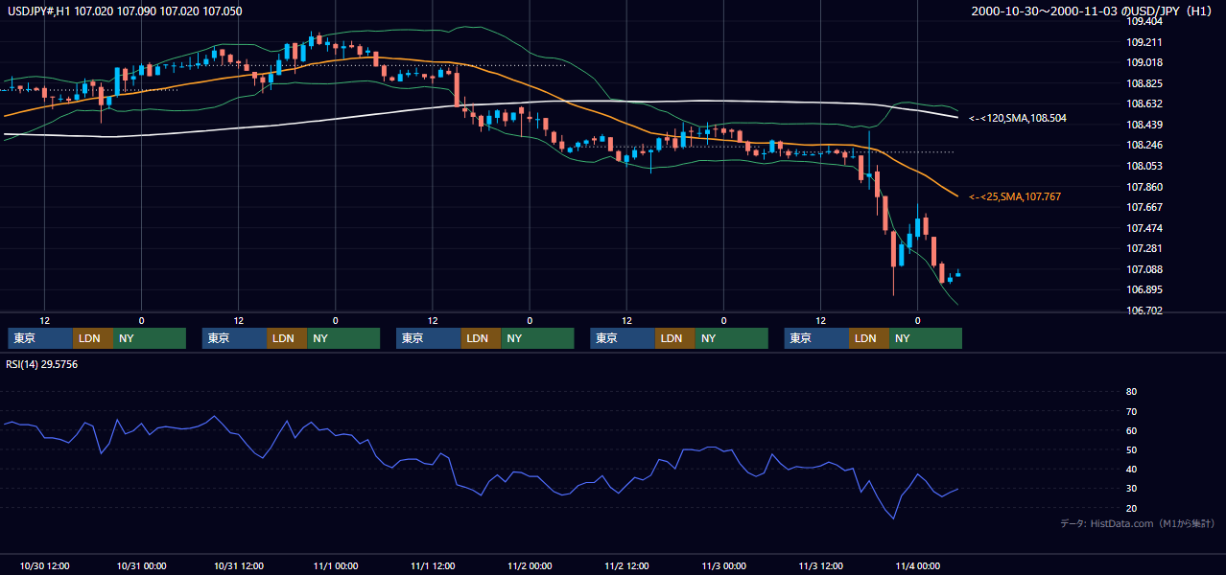Click RSI scale level 20

(x=1131, y=508)
